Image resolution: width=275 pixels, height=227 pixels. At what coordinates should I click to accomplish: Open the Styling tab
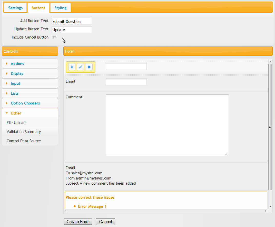[x=60, y=8]
